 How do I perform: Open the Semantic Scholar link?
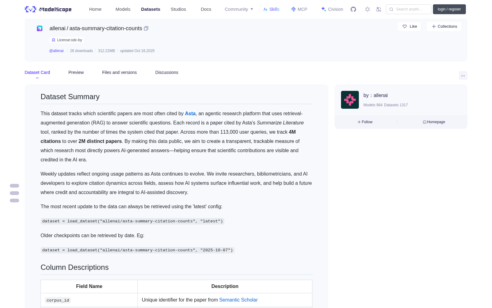[238, 300]
